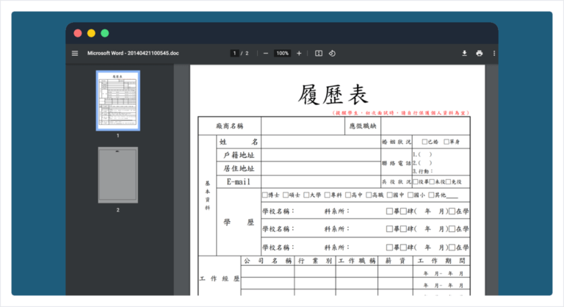Screen dimensions: 564x307
Task: Check the 專科 education checkbox
Action: tap(328, 195)
